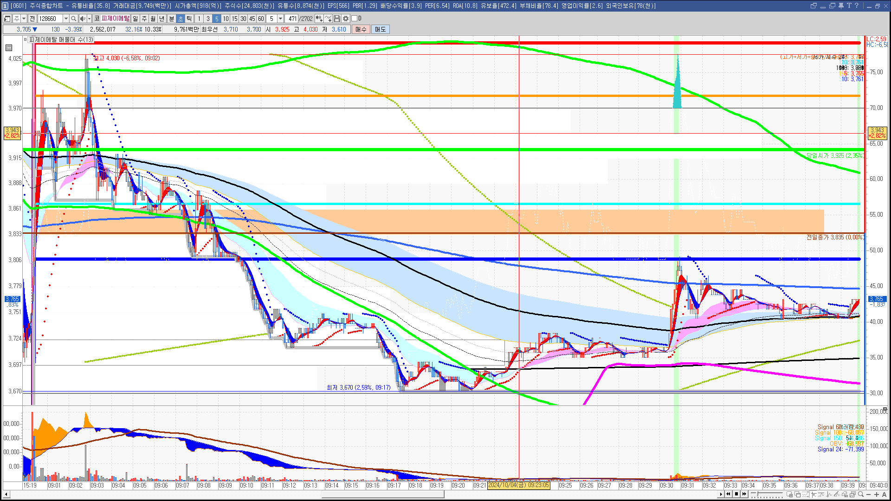Click the eraser delete-drawing icon at bottom

tap(845, 495)
